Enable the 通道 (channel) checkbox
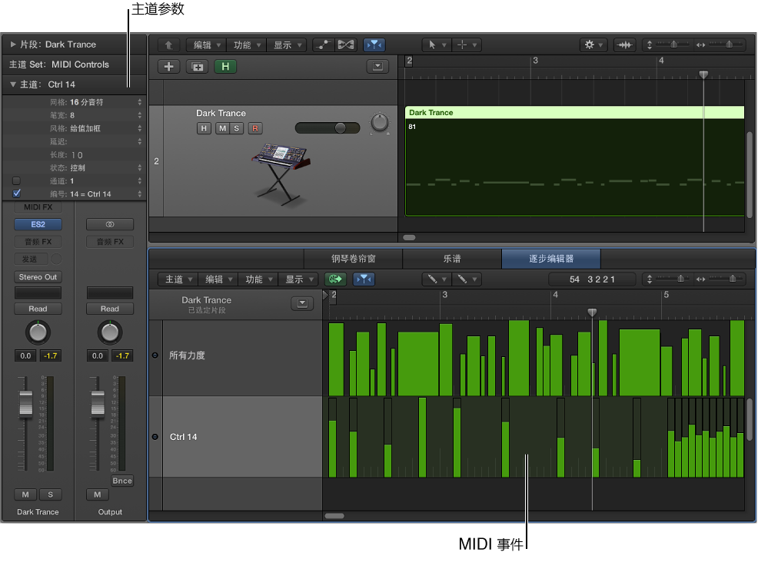Image resolution: width=758 pixels, height=562 pixels. coord(16,180)
